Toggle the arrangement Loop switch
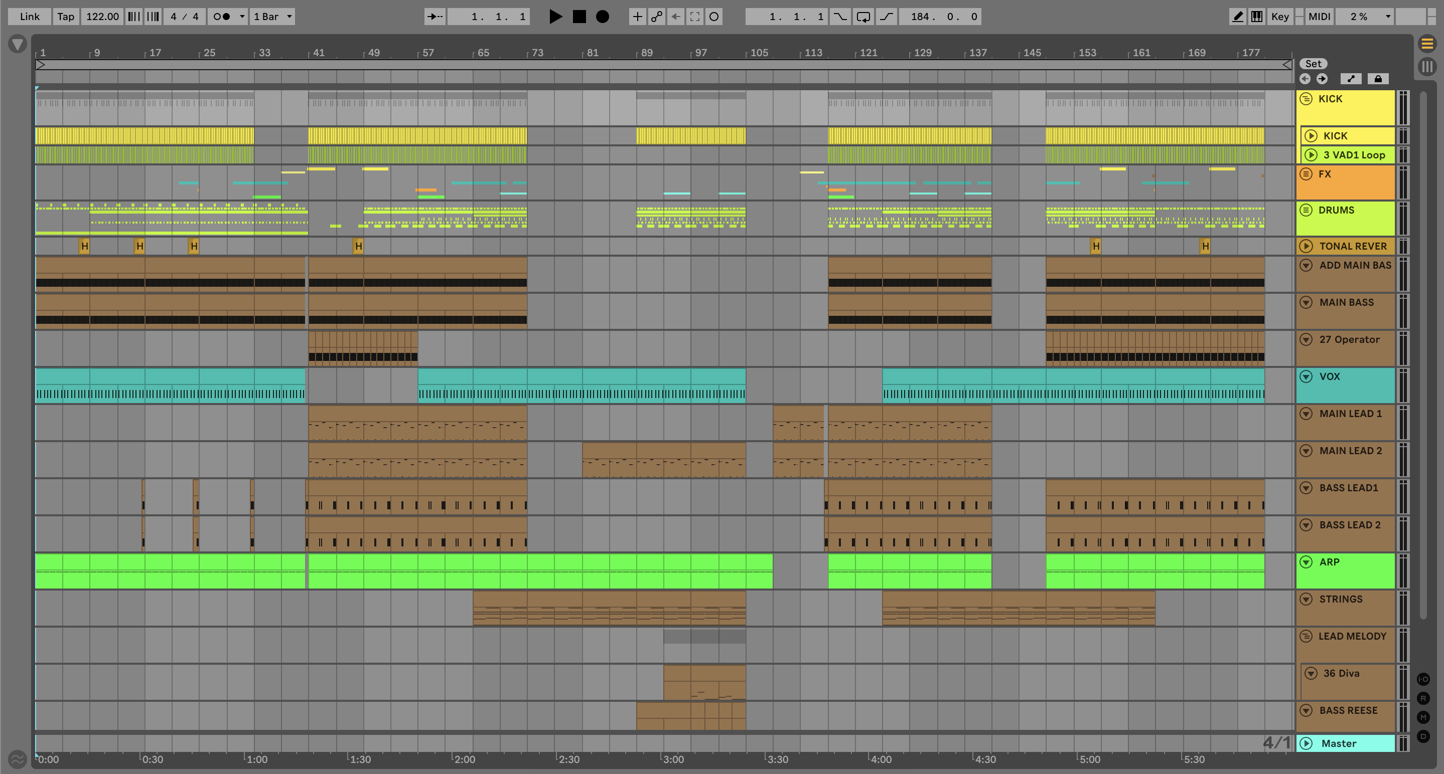The width and height of the screenshot is (1444, 774). (x=863, y=16)
